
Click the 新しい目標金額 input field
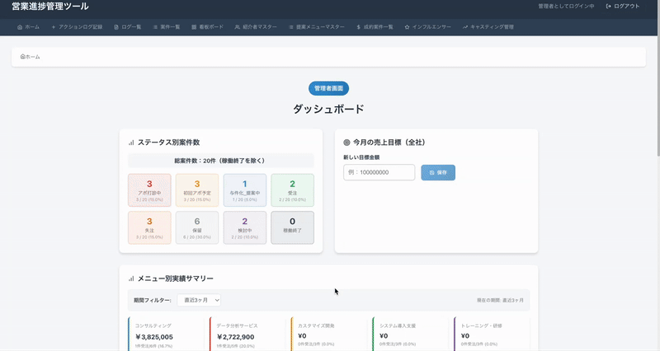pos(379,172)
